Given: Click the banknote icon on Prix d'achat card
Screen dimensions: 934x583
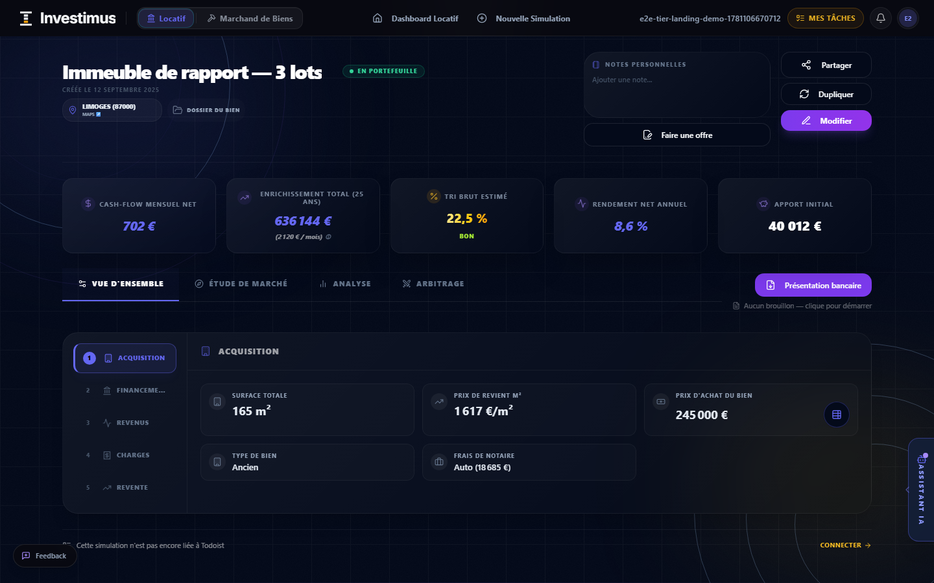Looking at the screenshot, I should [661, 402].
